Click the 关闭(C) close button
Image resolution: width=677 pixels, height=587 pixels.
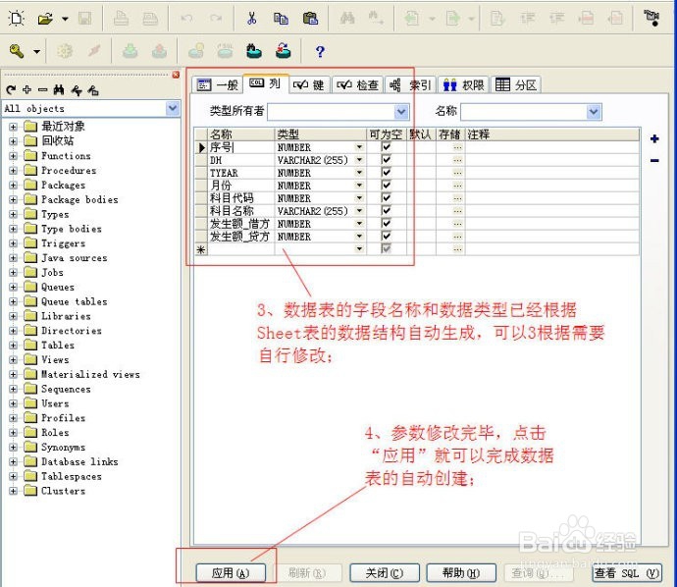pyautogui.click(x=385, y=573)
